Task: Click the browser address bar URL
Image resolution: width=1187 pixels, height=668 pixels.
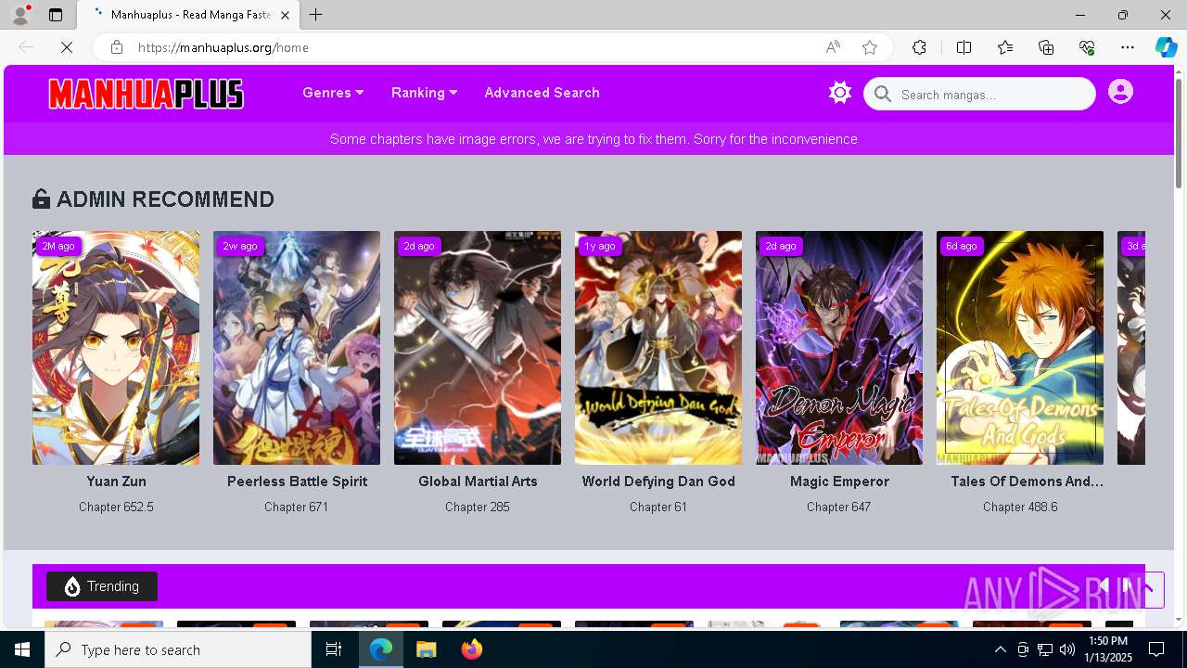Action: pyautogui.click(x=223, y=47)
